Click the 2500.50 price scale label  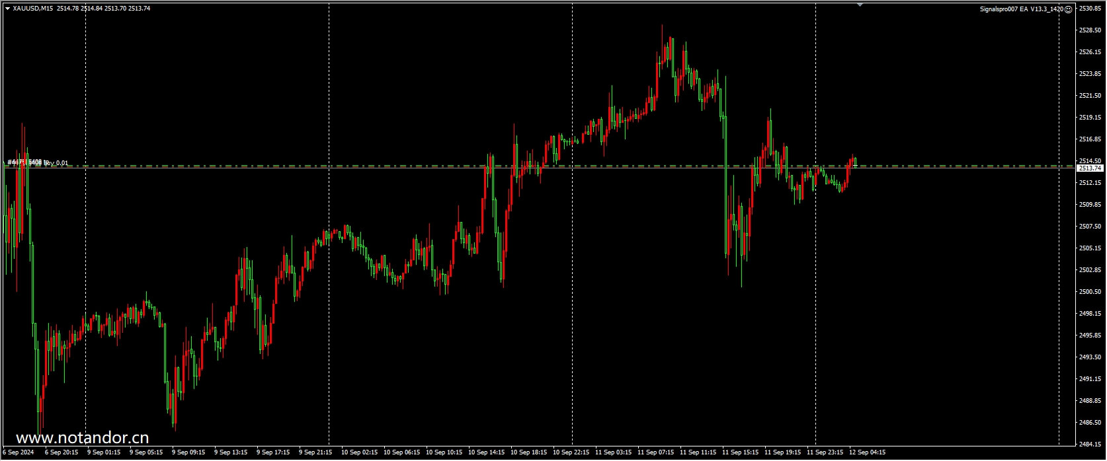tap(1090, 292)
